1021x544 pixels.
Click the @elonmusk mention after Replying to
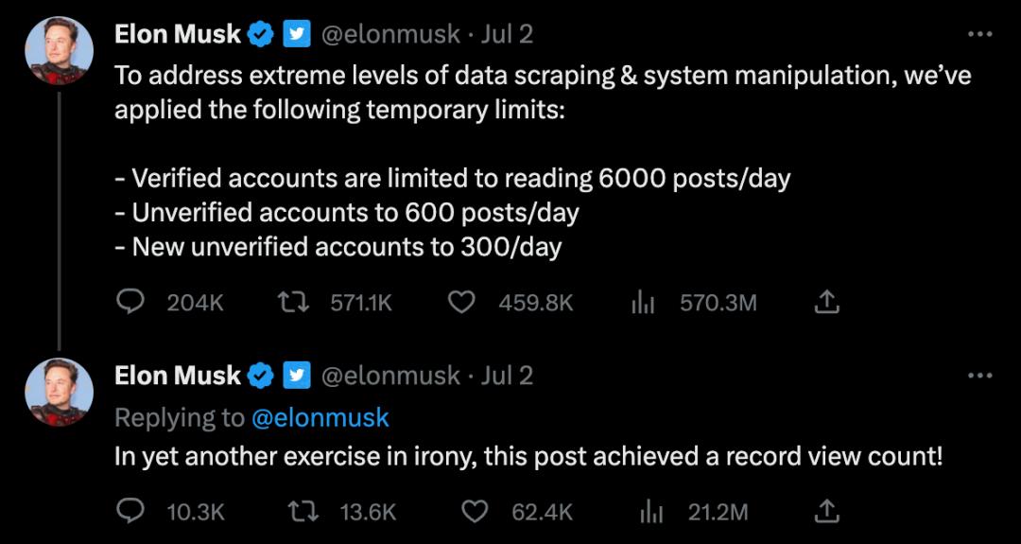(x=320, y=417)
